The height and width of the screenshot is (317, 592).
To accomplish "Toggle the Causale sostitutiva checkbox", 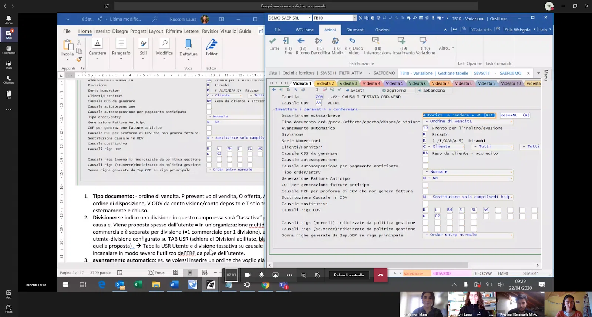I will pos(425,204).
